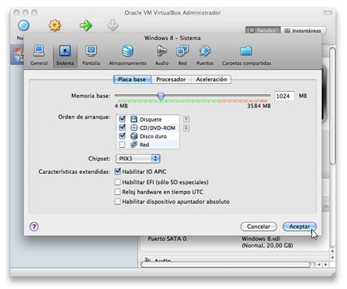Open the Pantalla settings category

(x=91, y=55)
